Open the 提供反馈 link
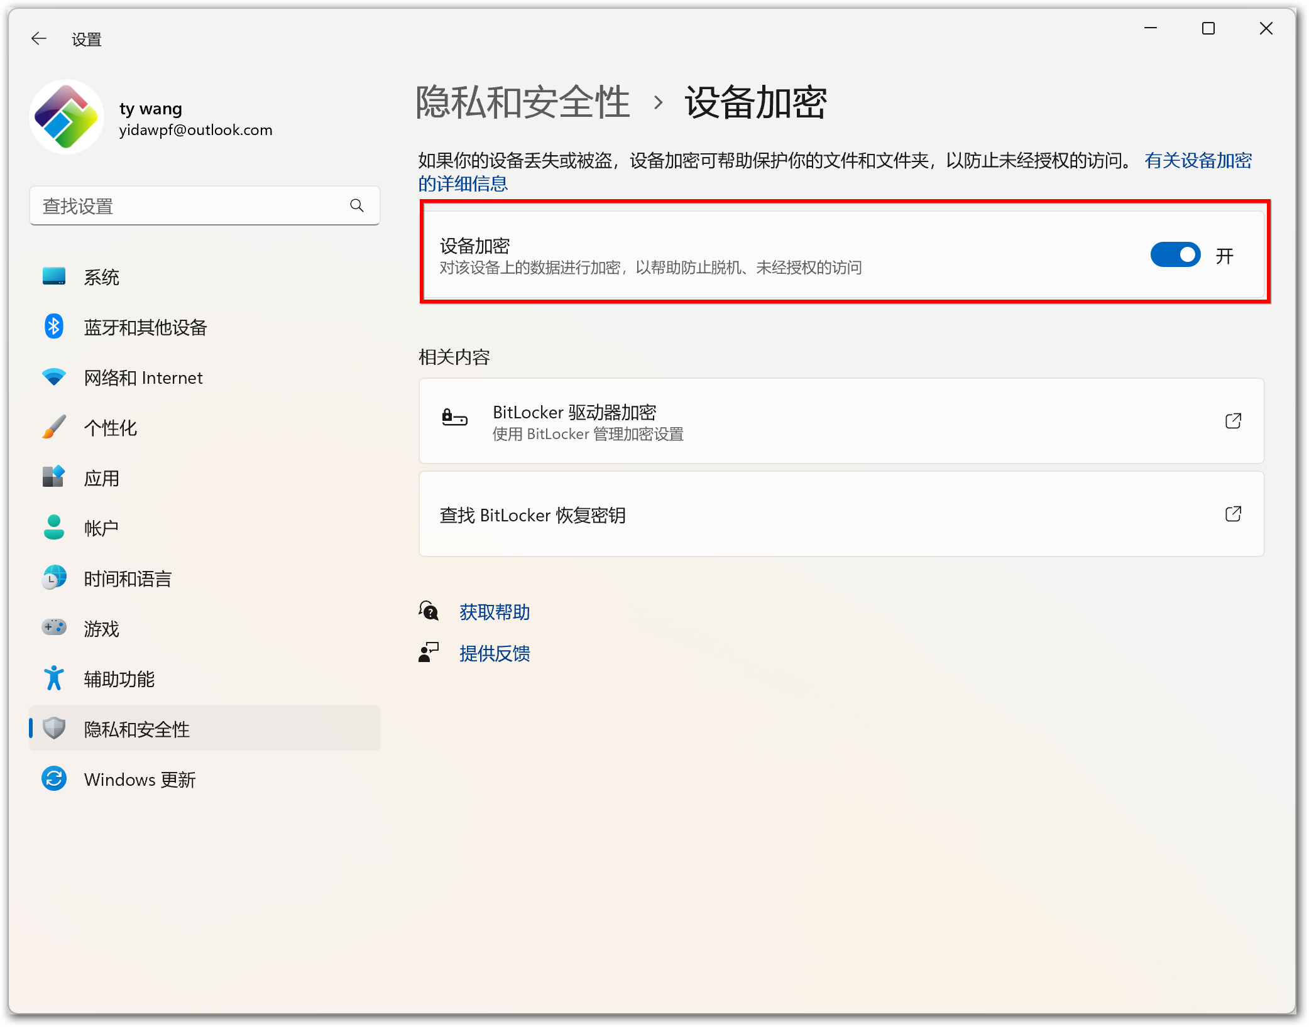This screenshot has width=1309, height=1027. (495, 653)
